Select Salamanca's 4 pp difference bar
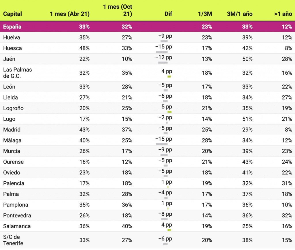Viewport: 295px width, 250px height. click(x=169, y=230)
